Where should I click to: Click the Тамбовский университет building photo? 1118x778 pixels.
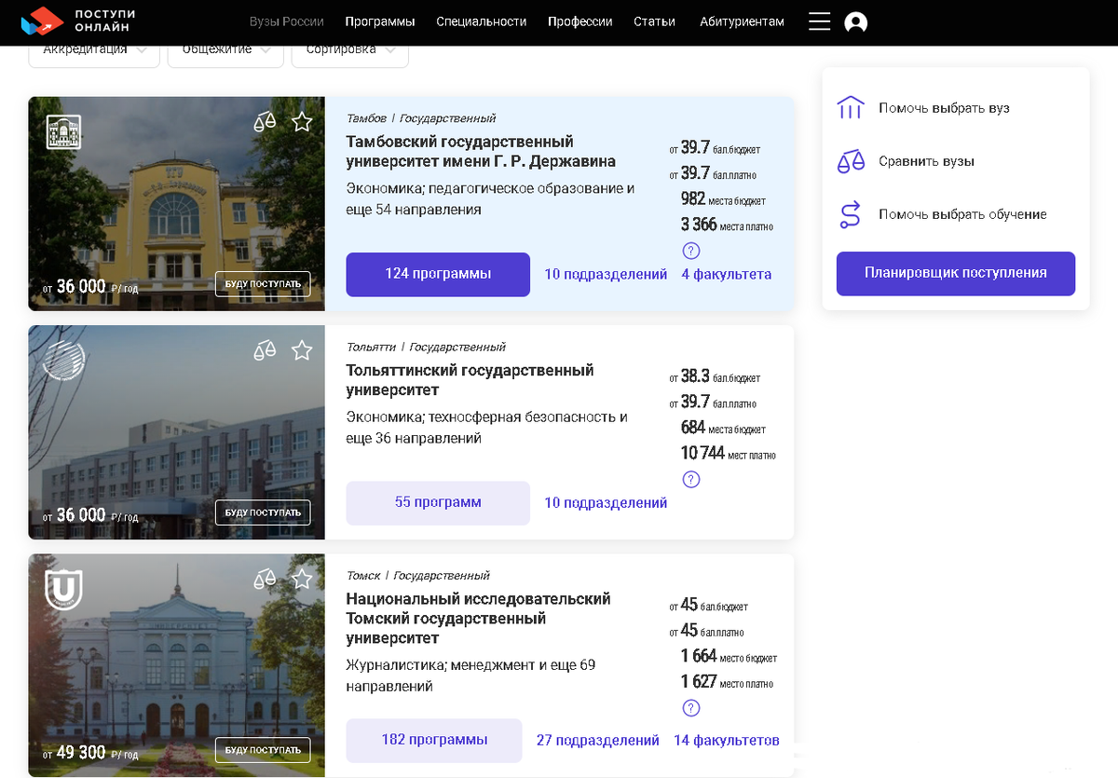176,204
